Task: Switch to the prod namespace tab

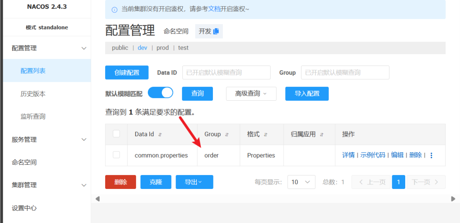Action: pyautogui.click(x=163, y=48)
